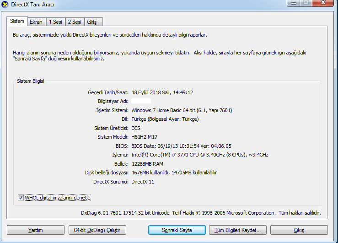
Task: Click the 'Intel(R) Core(TM) i7-3770 CPU' value
Action: coord(165,155)
